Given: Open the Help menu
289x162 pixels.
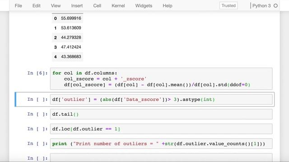Looking at the screenshot, I should [168, 6].
